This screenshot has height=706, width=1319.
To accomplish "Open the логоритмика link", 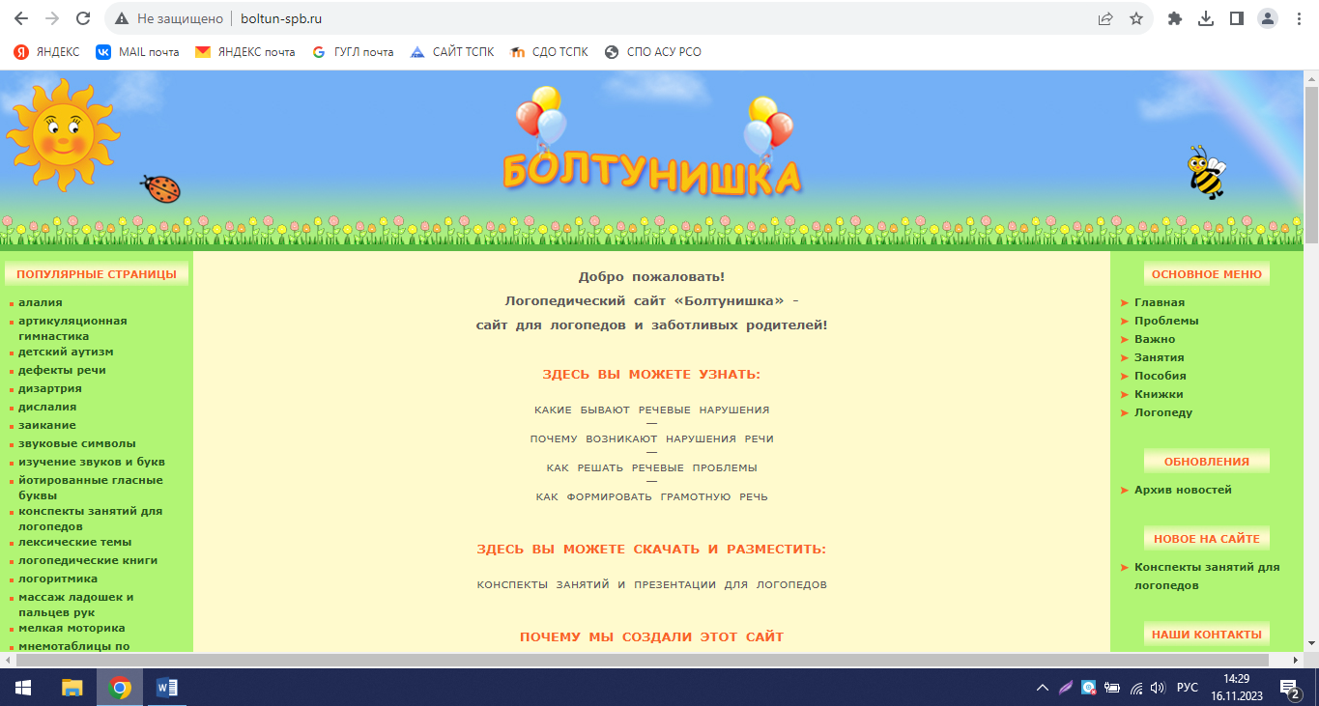I will [58, 579].
